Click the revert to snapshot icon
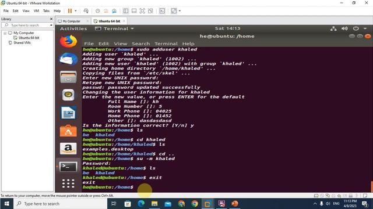This screenshot has width=373, height=209. pos(106,11)
